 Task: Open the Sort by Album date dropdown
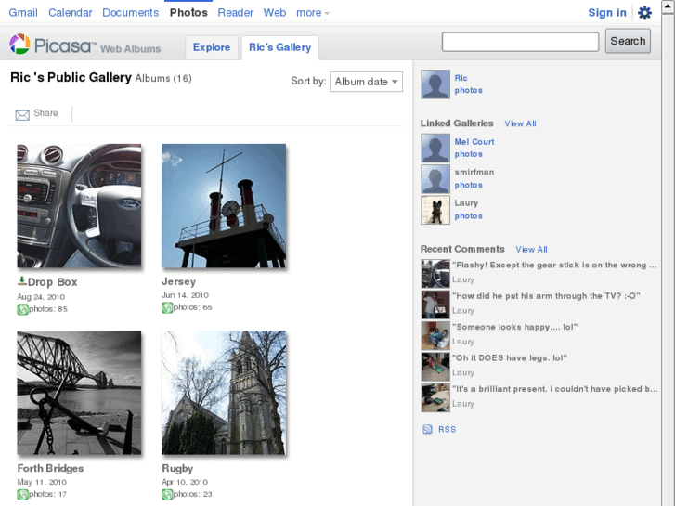point(366,82)
